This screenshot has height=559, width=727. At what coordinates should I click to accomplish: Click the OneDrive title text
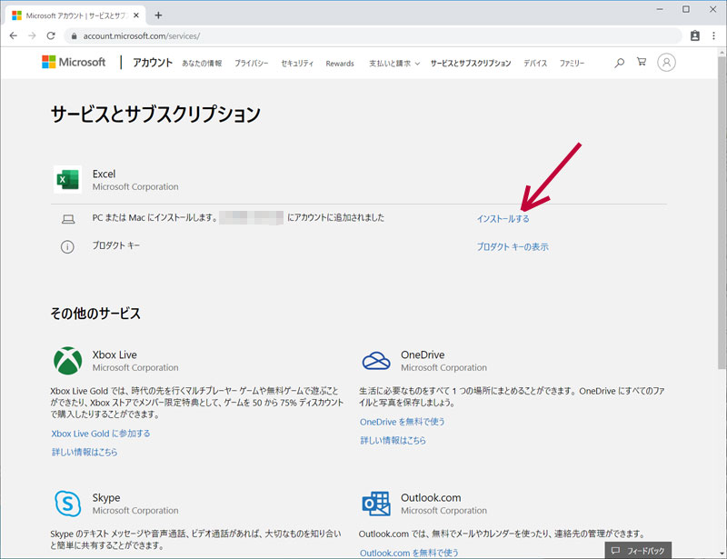(423, 354)
